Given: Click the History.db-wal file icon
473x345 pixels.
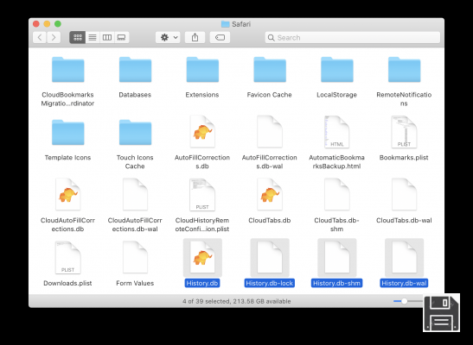Looking at the screenshot, I should coord(404,258).
